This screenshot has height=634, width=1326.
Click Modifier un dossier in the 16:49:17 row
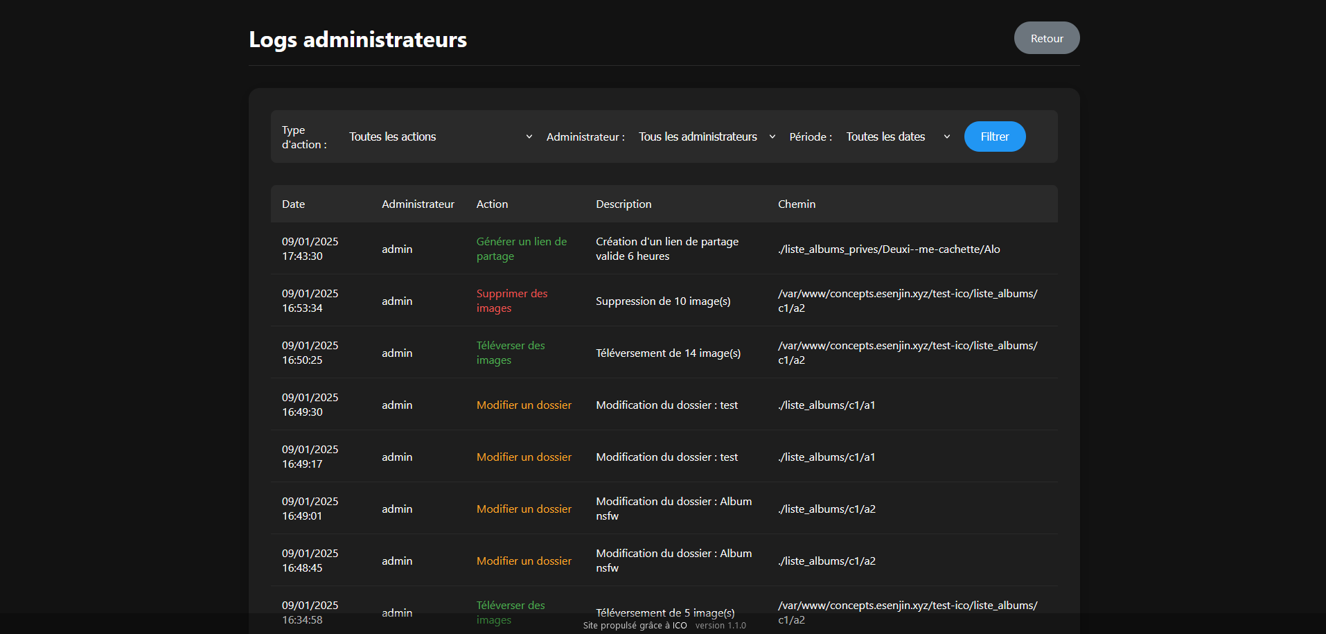524,457
